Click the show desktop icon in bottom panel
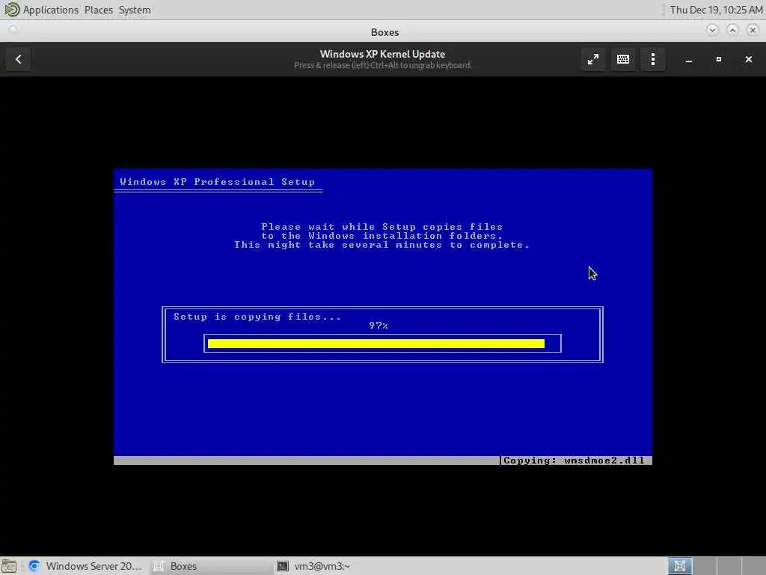The height and width of the screenshot is (575, 766). 9,566
